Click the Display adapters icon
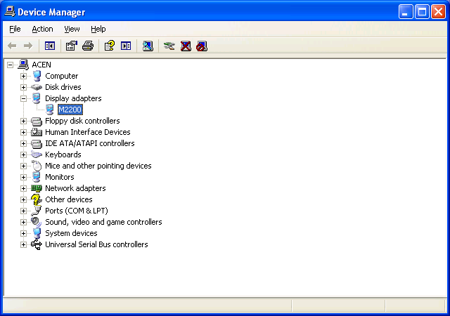450x316 pixels. pos(37,98)
